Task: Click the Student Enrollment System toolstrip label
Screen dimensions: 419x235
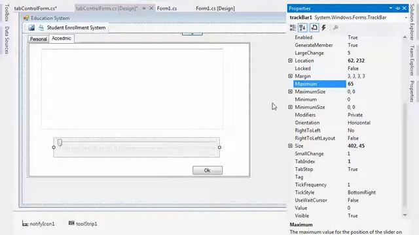Action: click(76, 27)
